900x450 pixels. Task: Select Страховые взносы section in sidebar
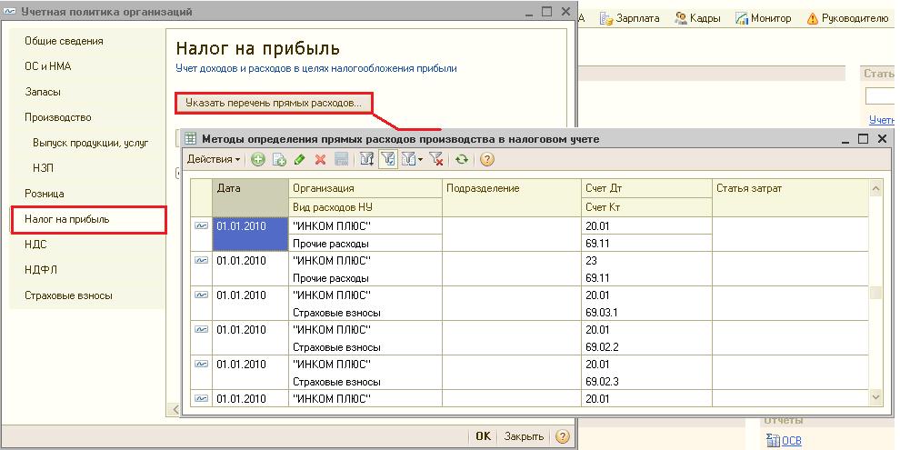(68, 295)
